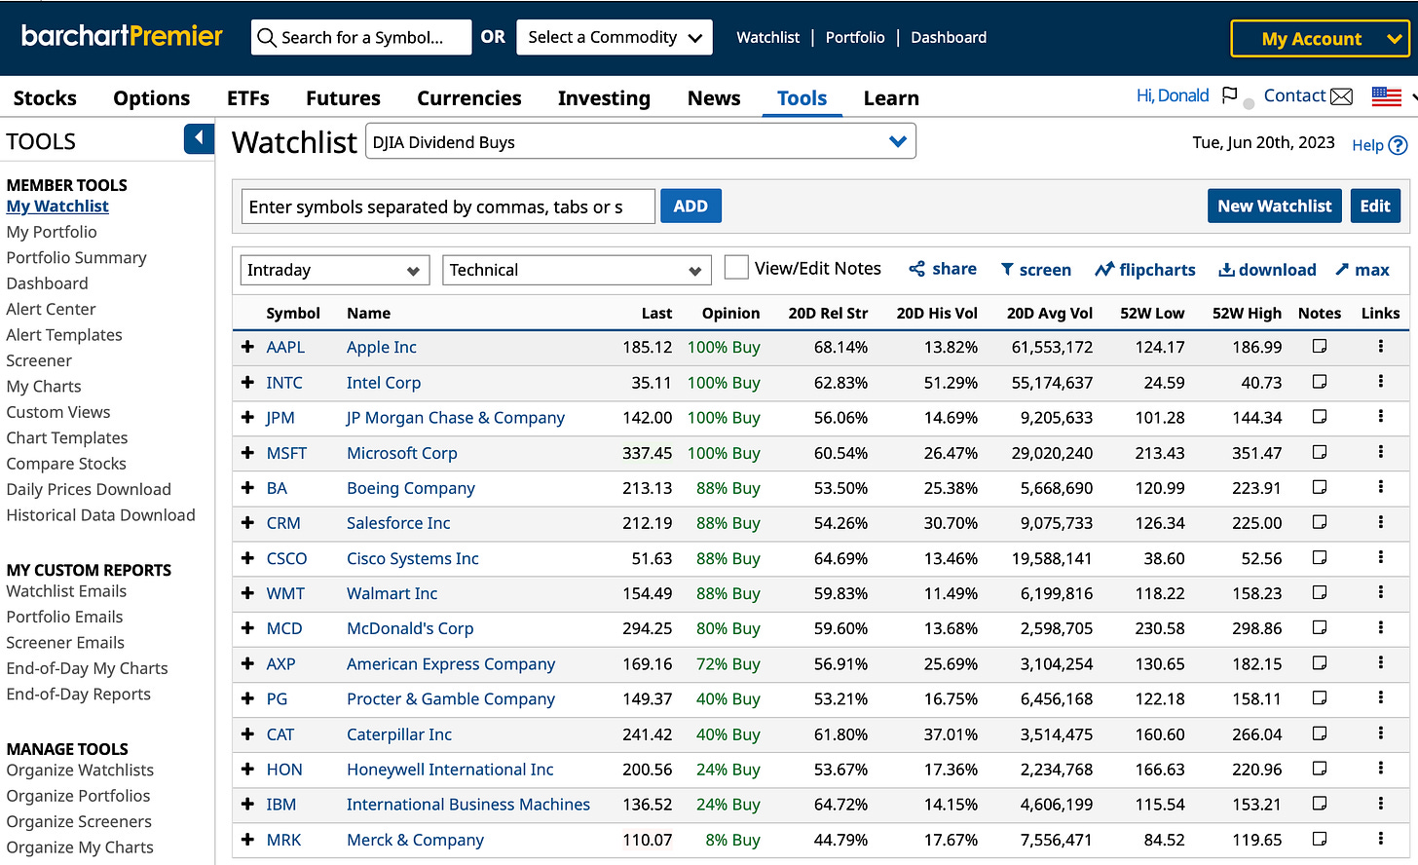
Task: Toggle the View/Edit Notes checkbox
Action: click(x=736, y=267)
